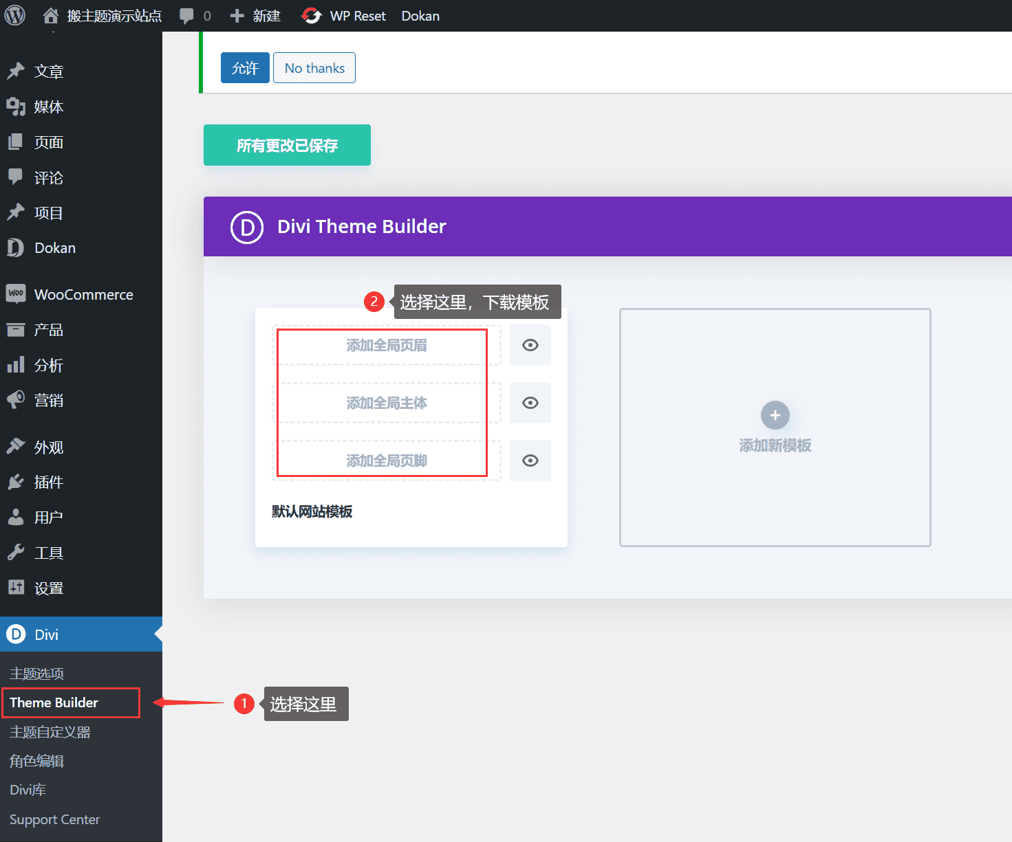Add a global header via 添加全局页眉
Viewport: 1012px width, 842px height.
tap(387, 345)
